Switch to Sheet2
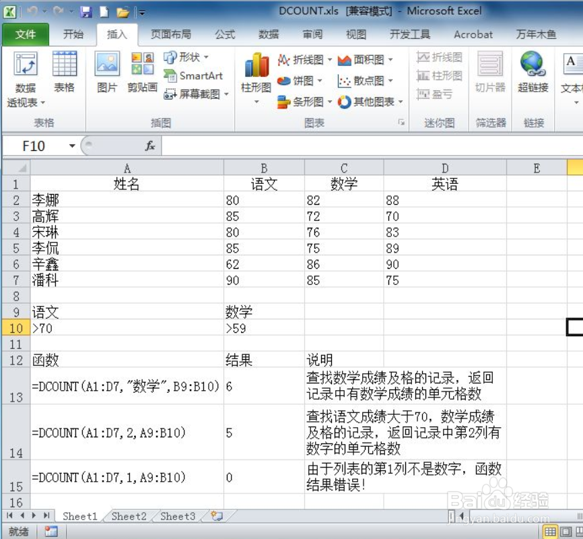Image resolution: width=583 pixels, height=539 pixels. click(128, 515)
